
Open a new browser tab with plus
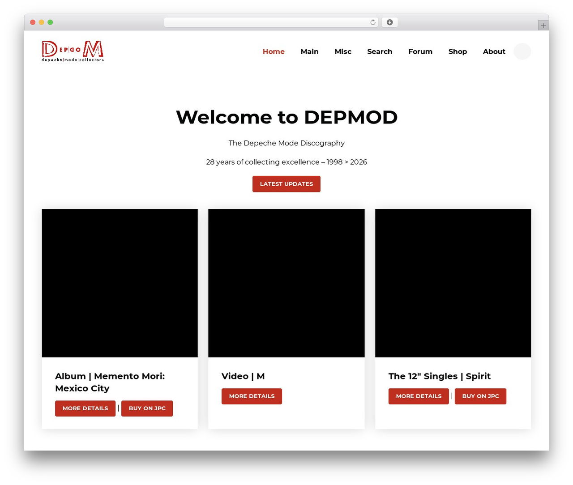(543, 26)
